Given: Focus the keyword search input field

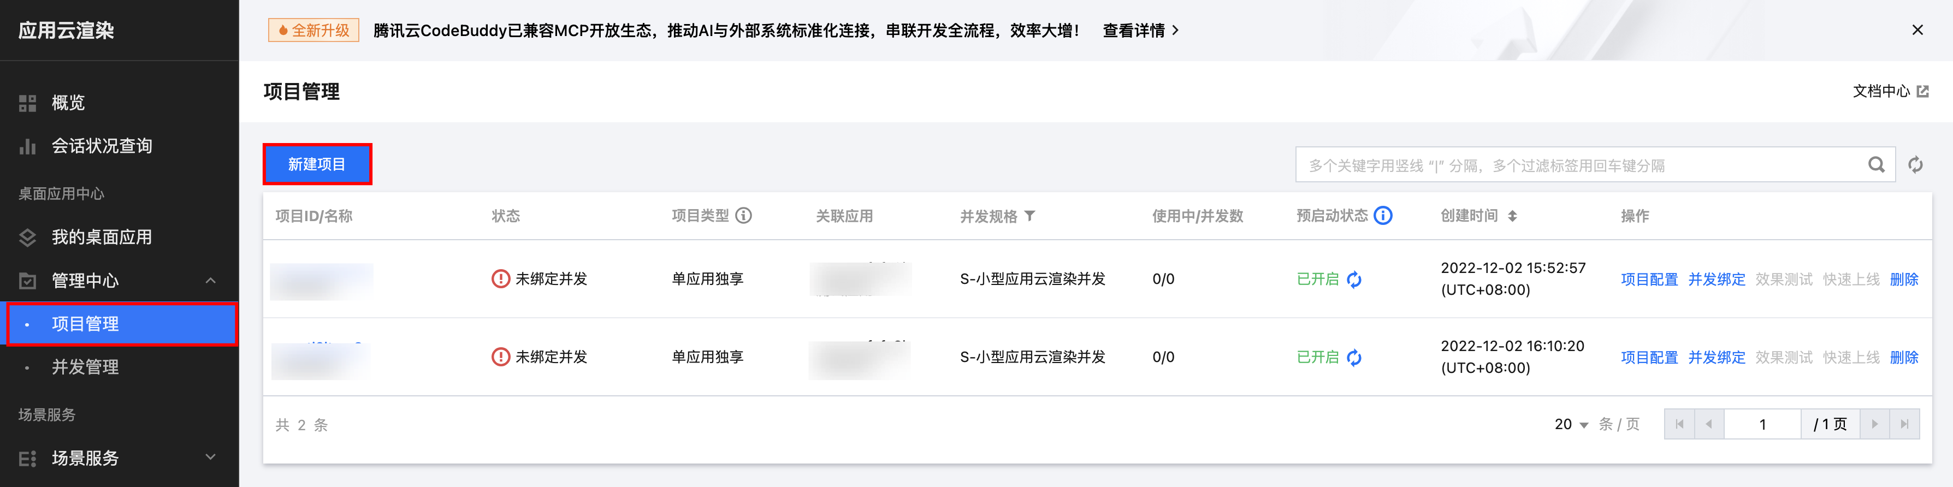Looking at the screenshot, I should [x=1577, y=165].
